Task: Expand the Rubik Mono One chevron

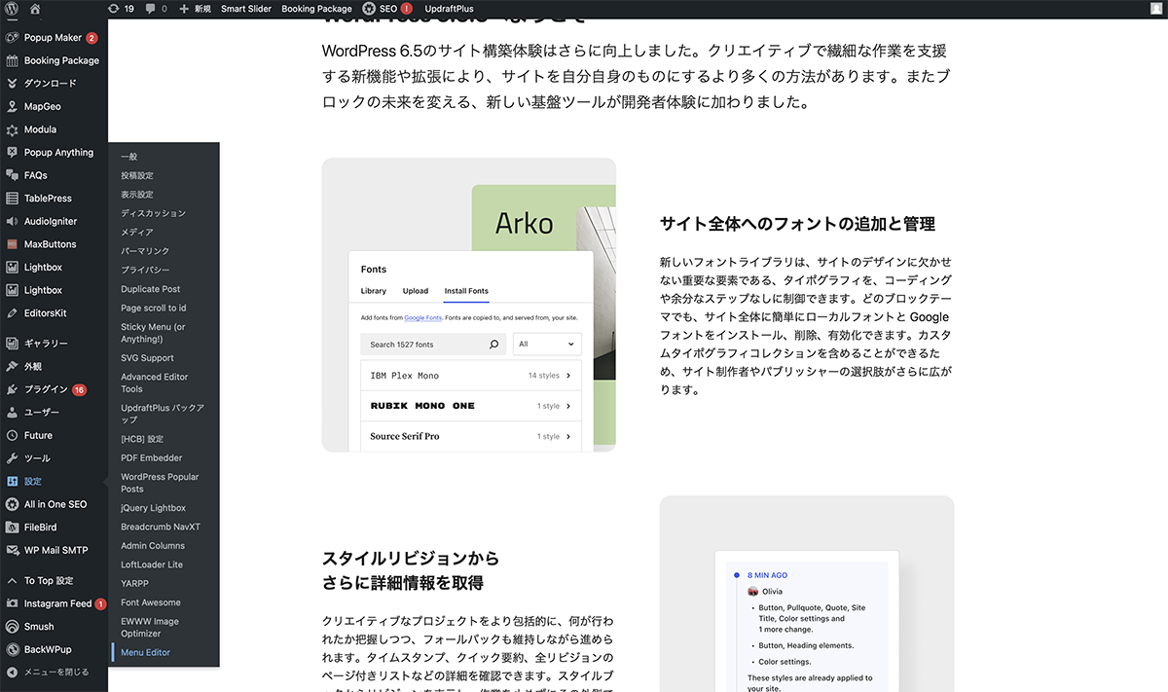Action: (x=567, y=406)
